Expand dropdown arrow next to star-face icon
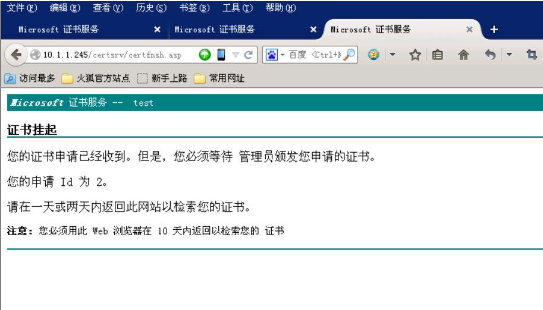This screenshot has width=543, height=310. (393, 54)
